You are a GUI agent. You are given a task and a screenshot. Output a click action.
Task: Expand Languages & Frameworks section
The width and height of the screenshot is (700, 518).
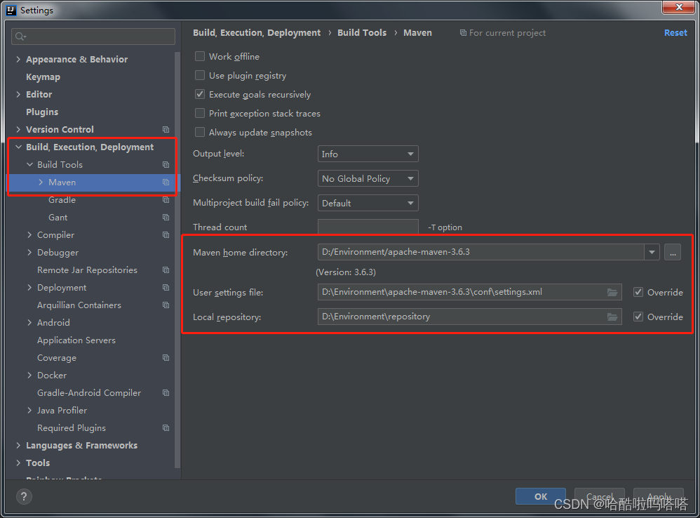[18, 445]
